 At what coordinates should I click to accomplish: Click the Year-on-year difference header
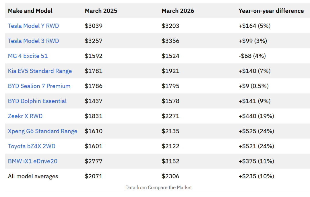[271, 11]
